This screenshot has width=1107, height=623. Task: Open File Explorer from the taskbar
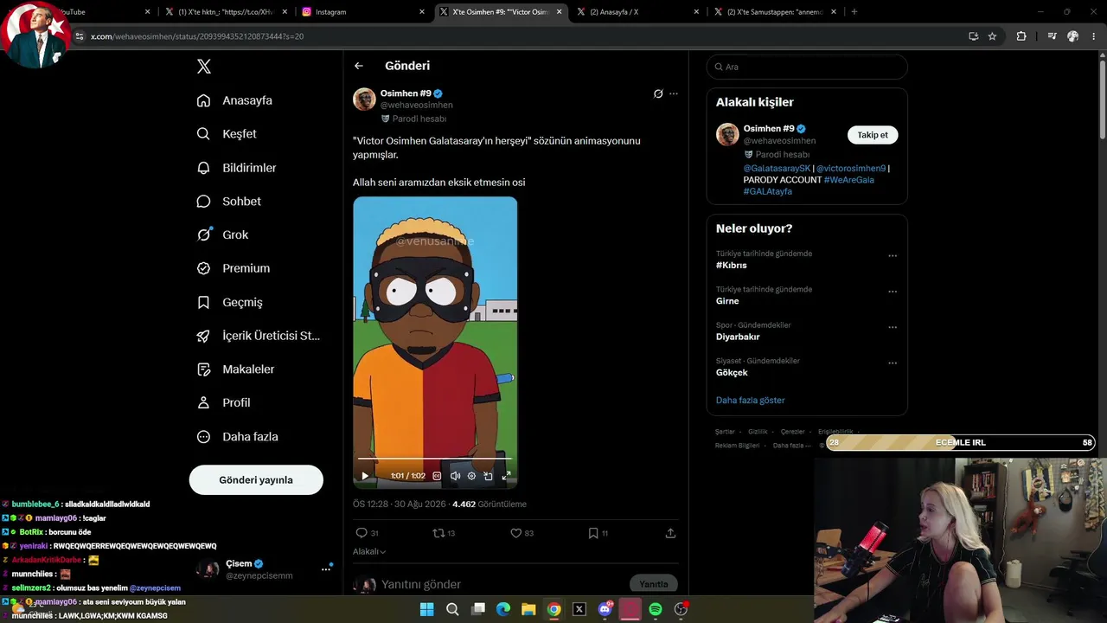528,609
